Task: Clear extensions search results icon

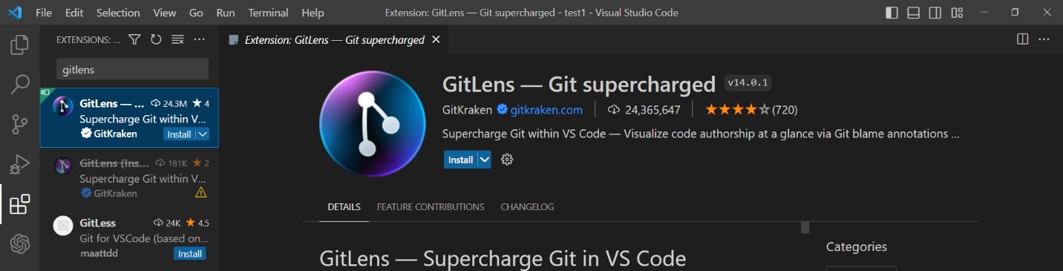Action: point(177,39)
